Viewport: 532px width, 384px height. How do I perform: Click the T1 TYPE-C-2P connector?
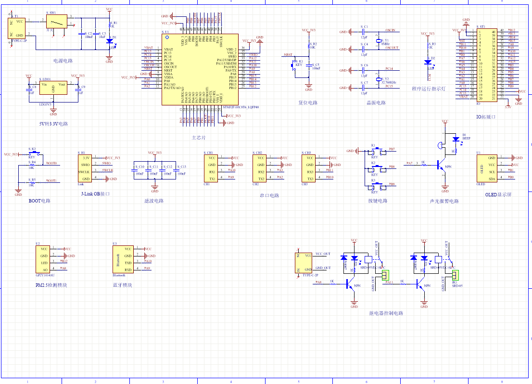coord(17,28)
